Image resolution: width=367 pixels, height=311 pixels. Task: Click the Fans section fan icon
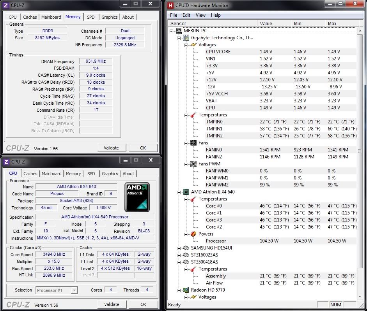point(193,143)
